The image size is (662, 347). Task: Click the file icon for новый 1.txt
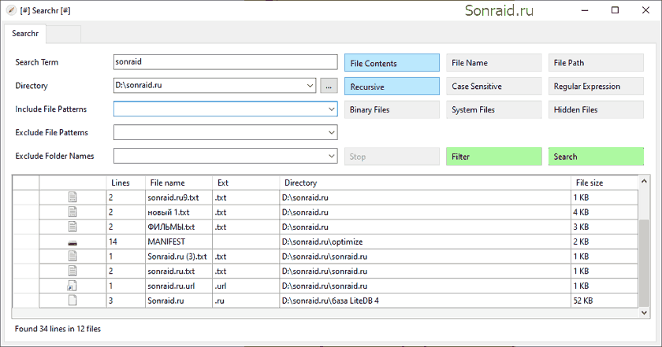pos(73,212)
